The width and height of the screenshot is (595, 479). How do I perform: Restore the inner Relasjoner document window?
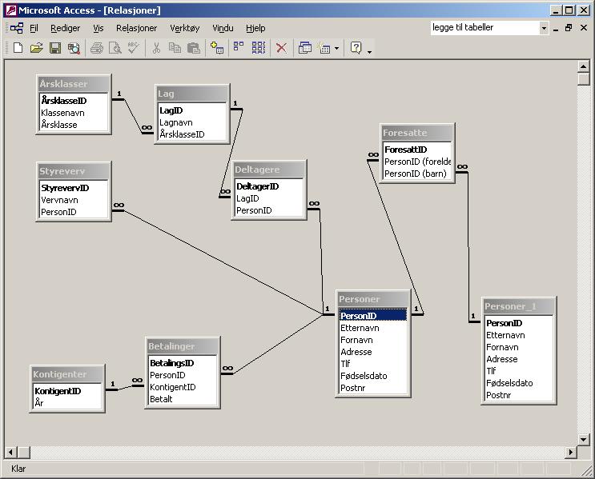point(569,28)
